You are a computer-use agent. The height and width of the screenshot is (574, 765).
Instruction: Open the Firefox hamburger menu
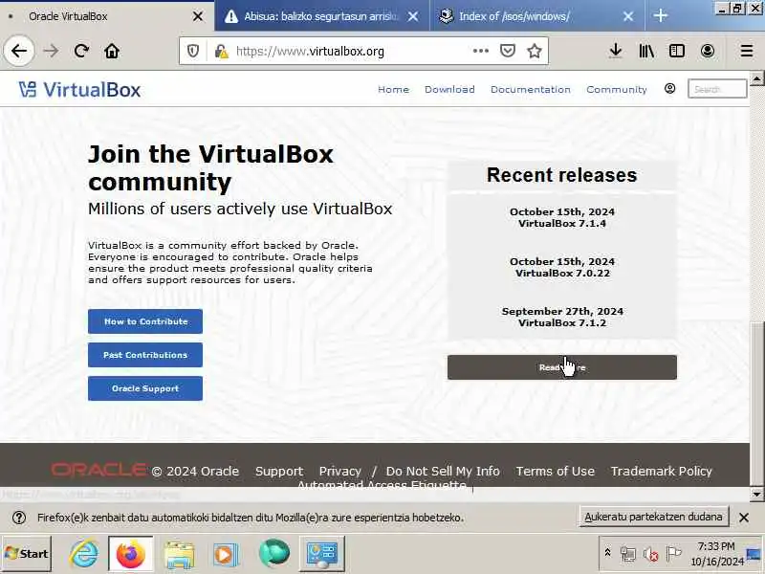click(747, 51)
